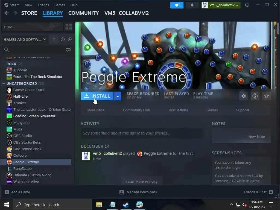Viewport: 280px width, 210px height.
Task: Install Peggle Extreme
Action: [97, 96]
